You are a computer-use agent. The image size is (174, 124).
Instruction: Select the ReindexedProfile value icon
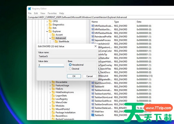[93, 37]
